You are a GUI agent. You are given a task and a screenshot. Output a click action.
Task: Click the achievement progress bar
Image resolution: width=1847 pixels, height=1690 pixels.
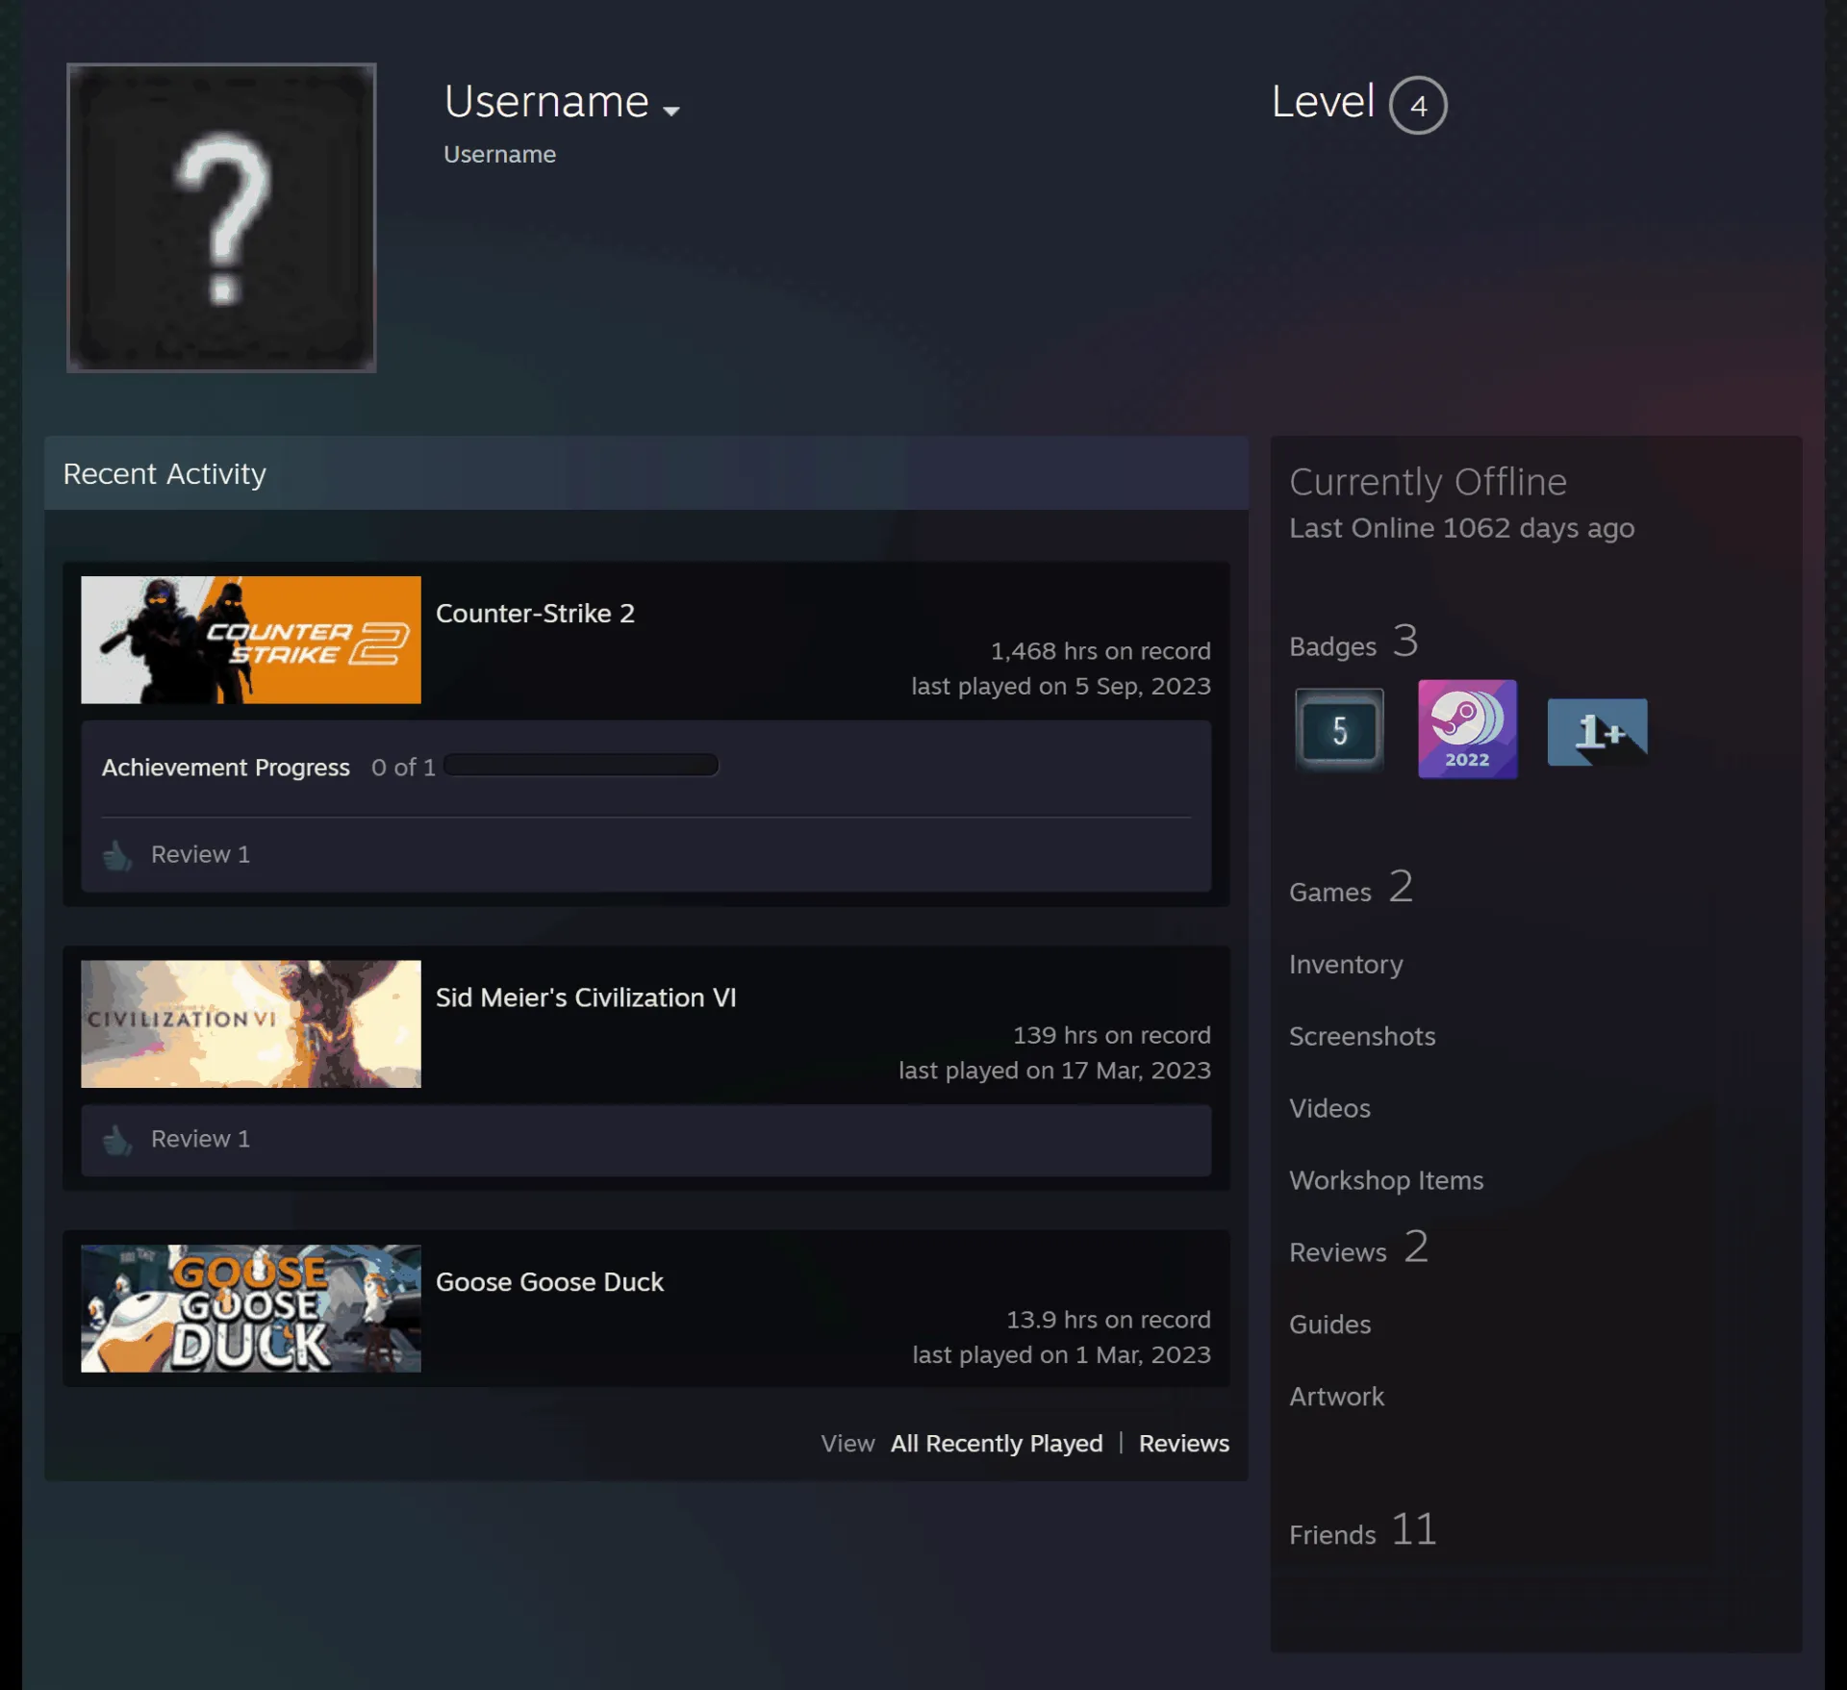pyautogui.click(x=581, y=766)
